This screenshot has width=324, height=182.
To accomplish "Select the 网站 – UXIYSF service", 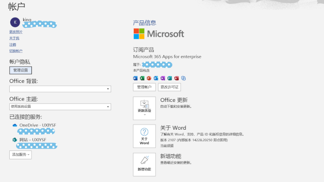I will click(x=33, y=140).
